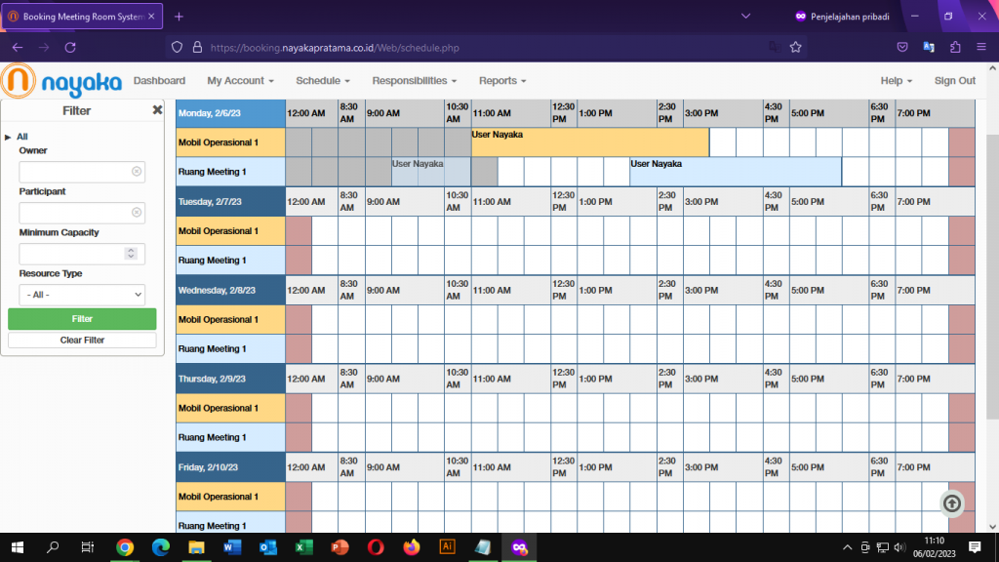This screenshot has width=999, height=562.
Task: Open the User Nayaka booking on Mobil Operasional 1
Action: 589,142
